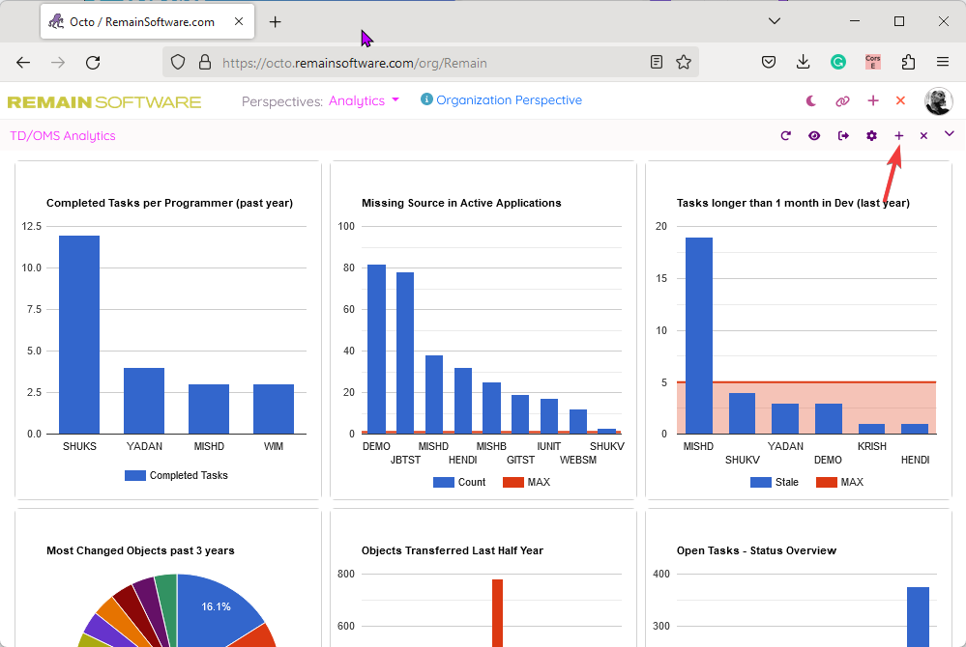This screenshot has height=647, width=966.
Task: Open a new browser tab
Action: [x=276, y=21]
